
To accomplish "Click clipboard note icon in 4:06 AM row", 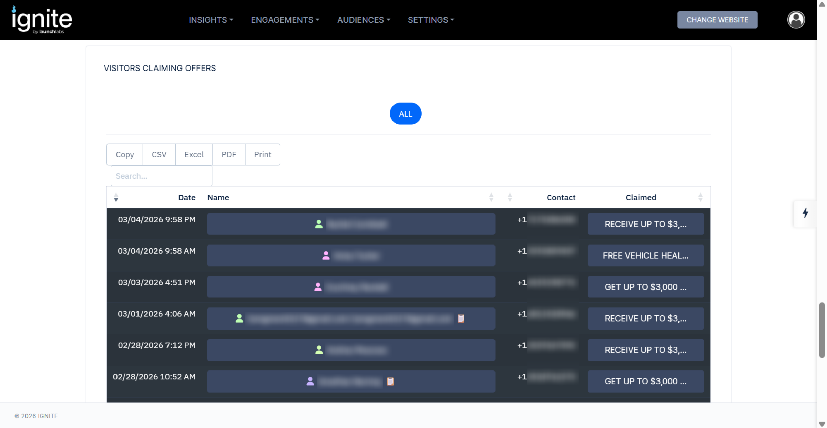I will point(461,319).
